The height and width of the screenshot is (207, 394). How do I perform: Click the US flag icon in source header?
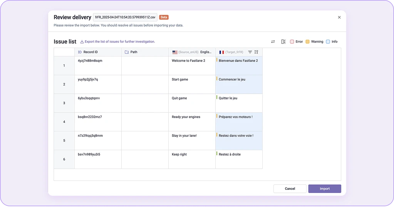click(175, 52)
